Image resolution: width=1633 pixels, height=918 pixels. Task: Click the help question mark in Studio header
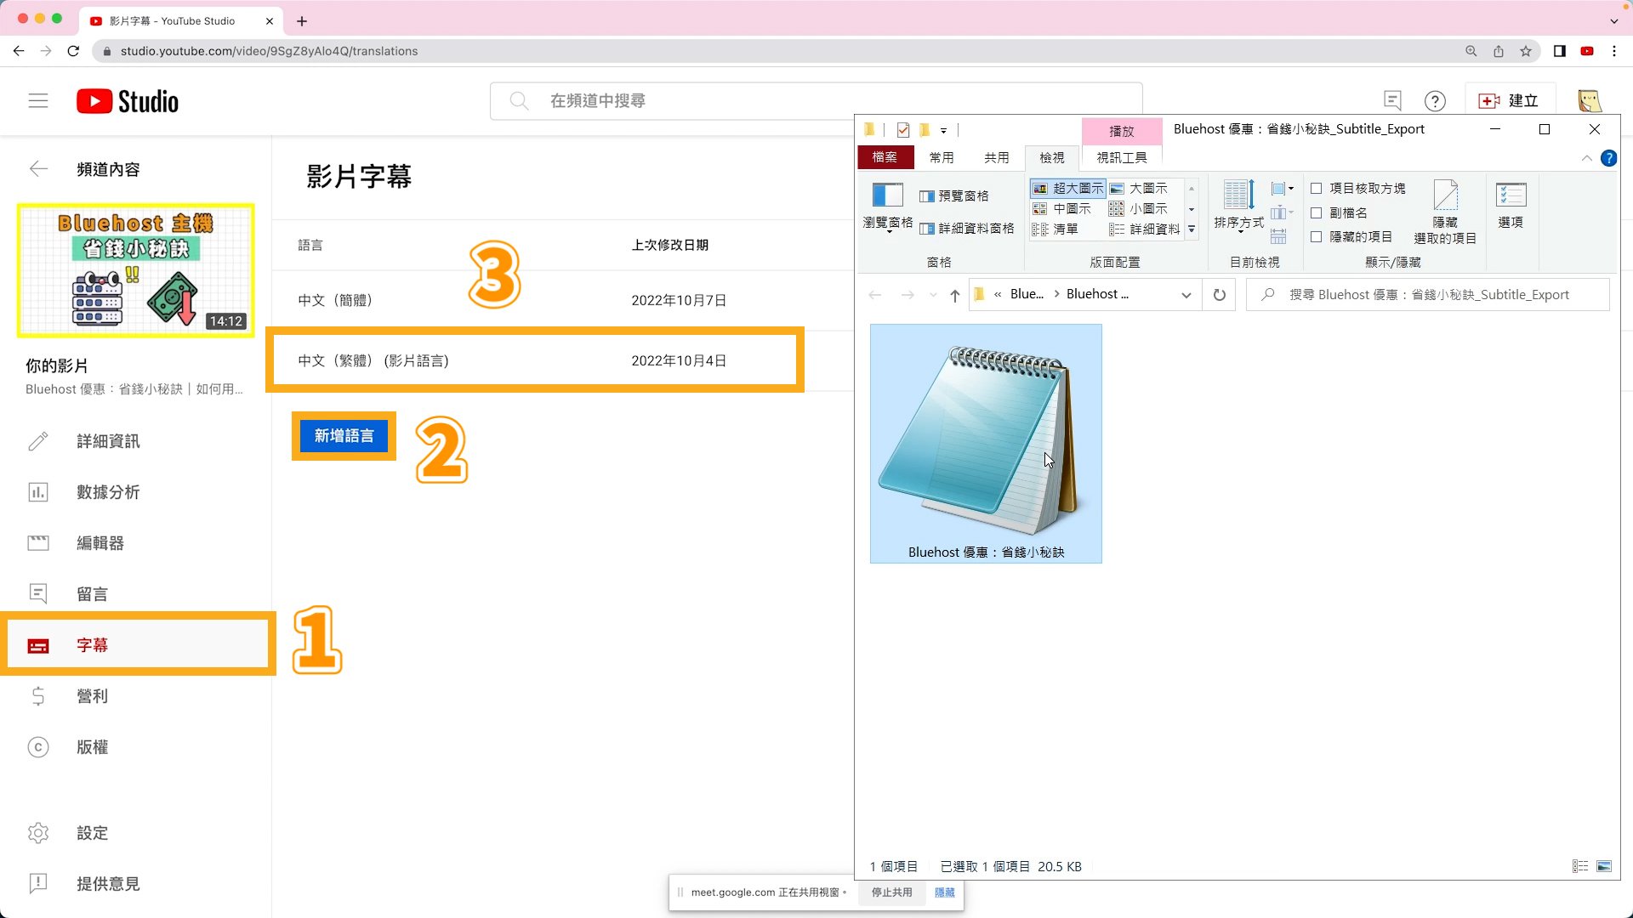(1435, 101)
